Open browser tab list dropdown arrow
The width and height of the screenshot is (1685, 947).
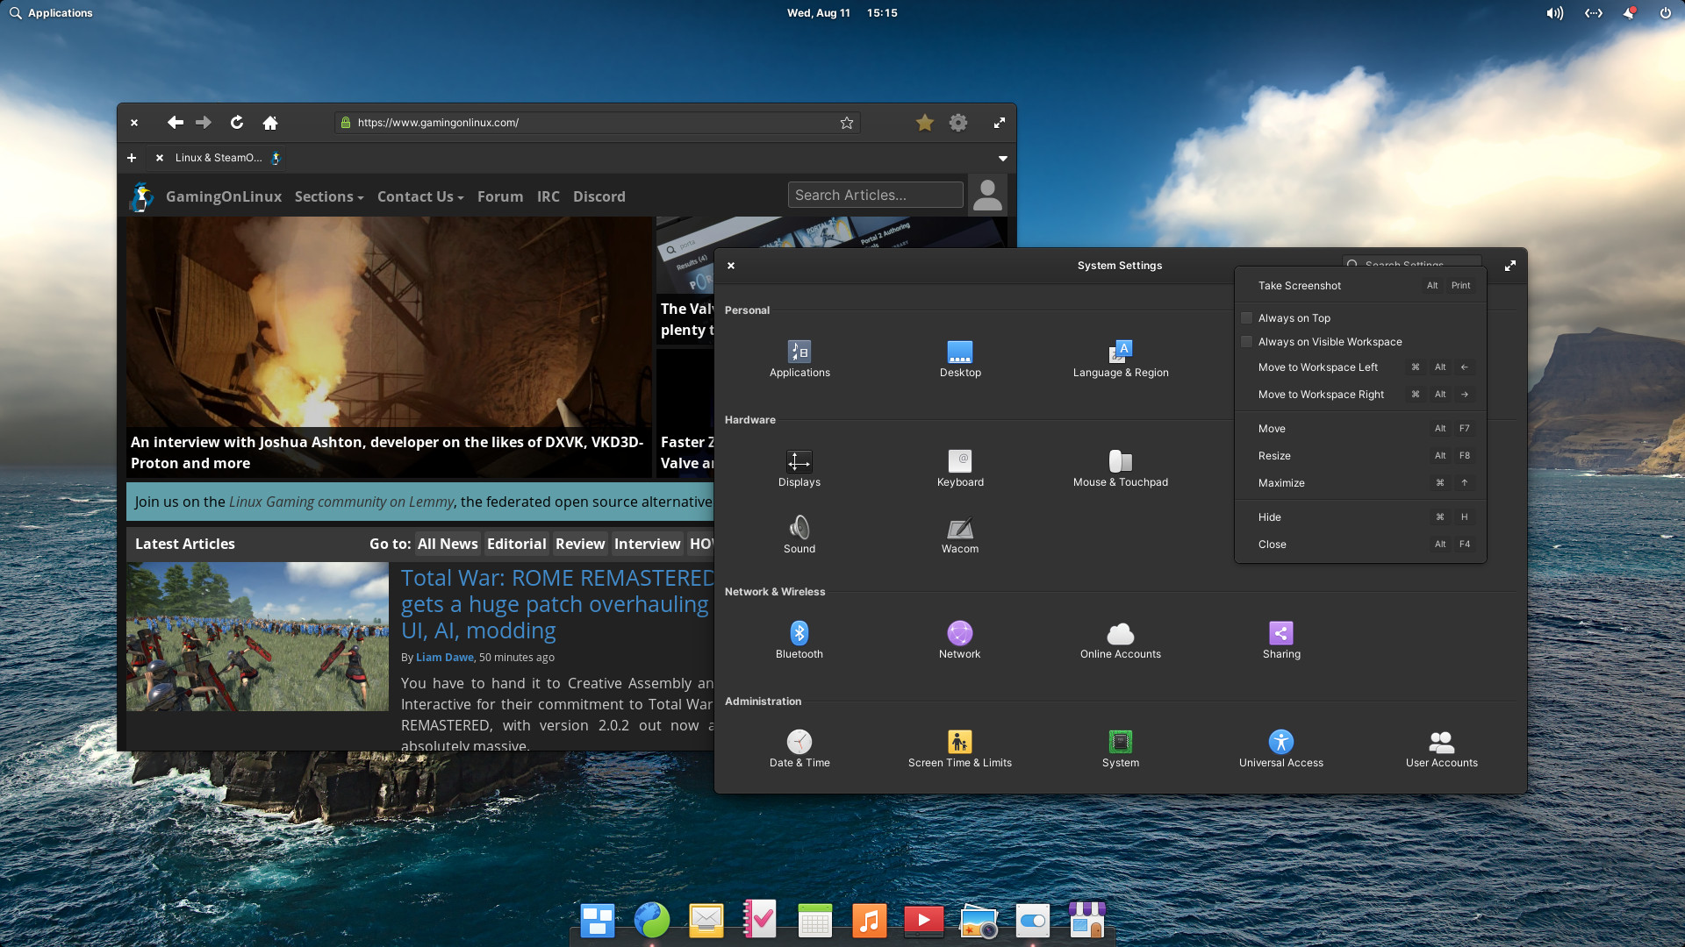tap(1002, 158)
